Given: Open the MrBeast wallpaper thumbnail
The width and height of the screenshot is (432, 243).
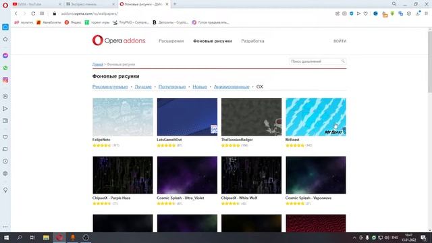Looking at the screenshot, I should (316, 117).
